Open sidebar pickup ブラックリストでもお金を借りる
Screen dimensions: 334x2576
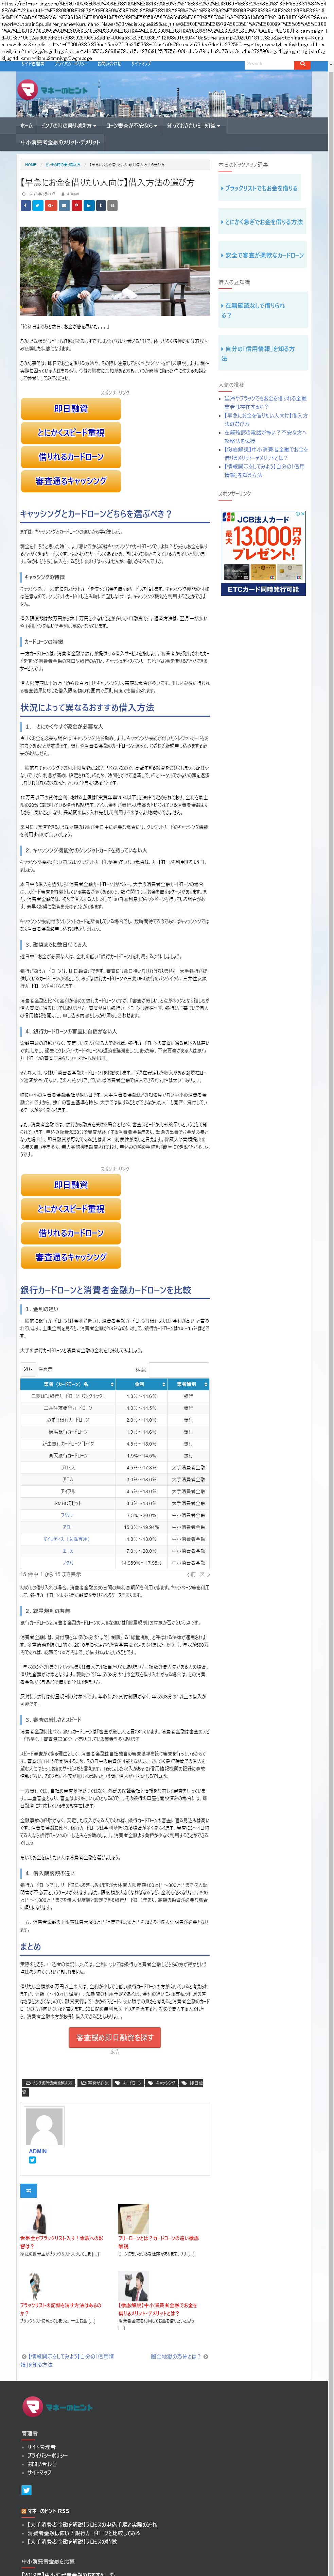[261, 188]
